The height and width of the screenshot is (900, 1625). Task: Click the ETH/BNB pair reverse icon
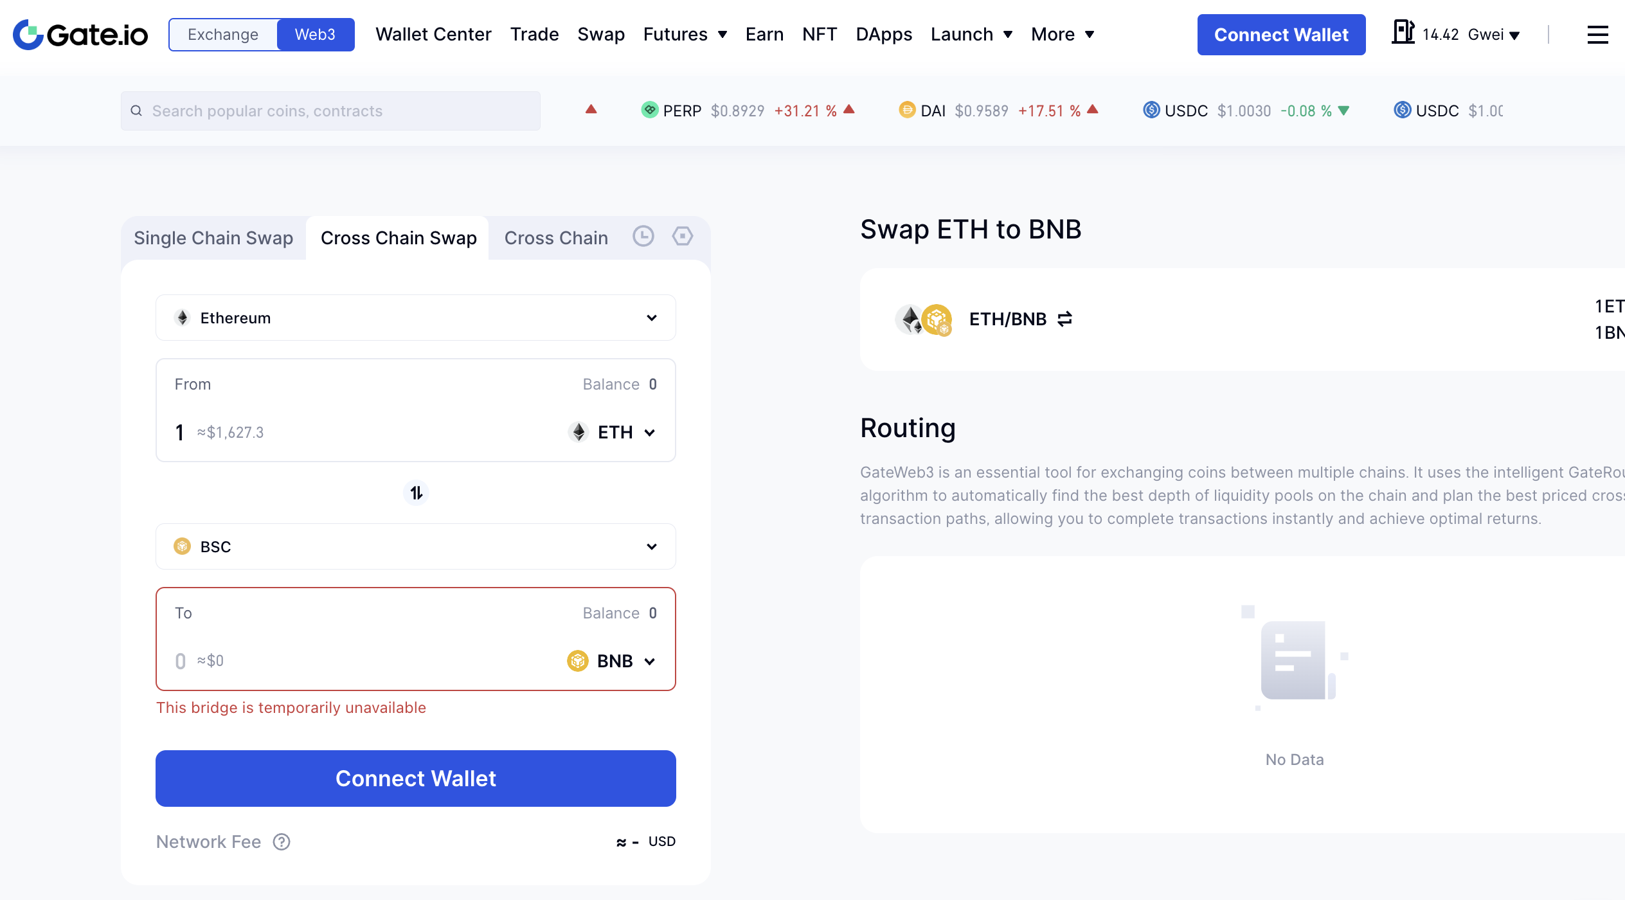click(x=1065, y=319)
